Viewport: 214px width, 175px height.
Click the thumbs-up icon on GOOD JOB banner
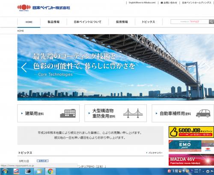click(173, 132)
